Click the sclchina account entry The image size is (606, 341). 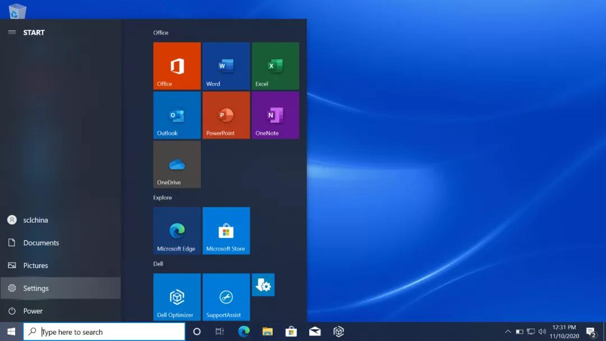point(35,220)
